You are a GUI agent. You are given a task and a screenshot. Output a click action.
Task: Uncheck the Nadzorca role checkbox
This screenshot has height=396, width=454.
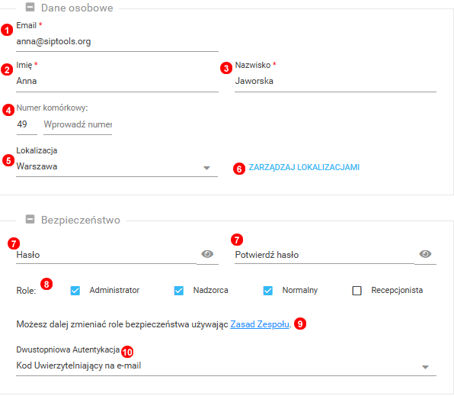point(179,291)
